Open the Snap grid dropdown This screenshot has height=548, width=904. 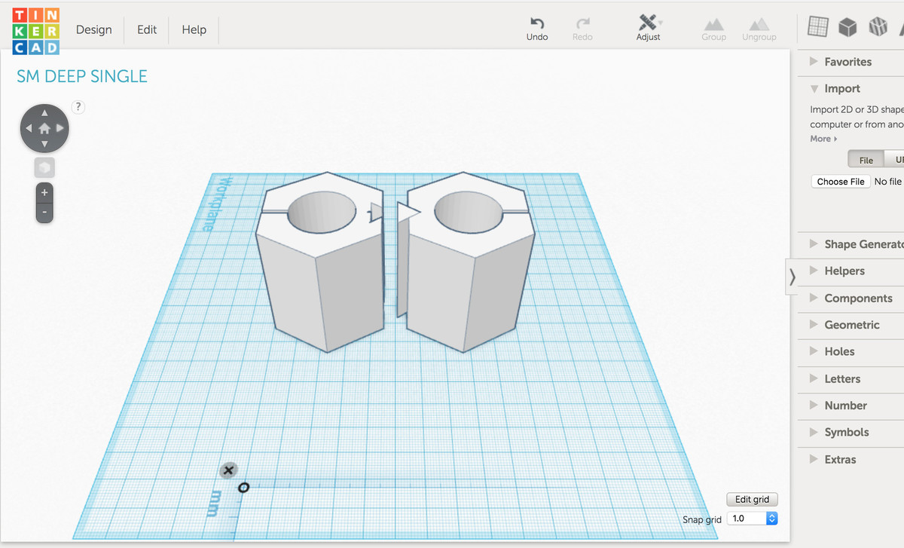[752, 519]
